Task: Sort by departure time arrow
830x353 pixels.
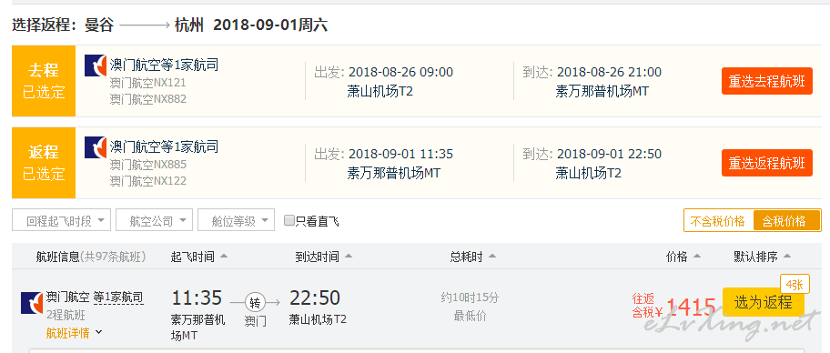Action: pos(223,257)
